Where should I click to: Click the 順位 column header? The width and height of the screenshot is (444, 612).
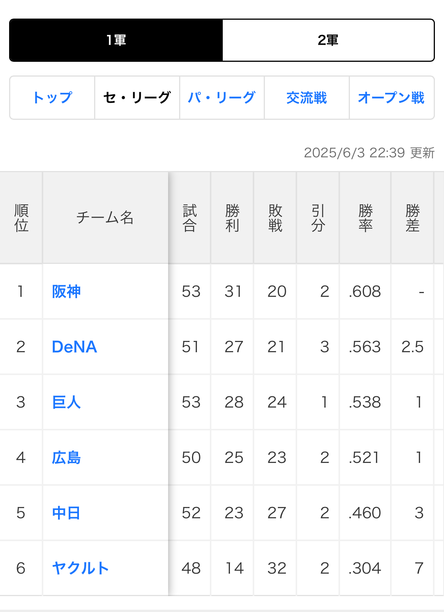click(x=21, y=218)
